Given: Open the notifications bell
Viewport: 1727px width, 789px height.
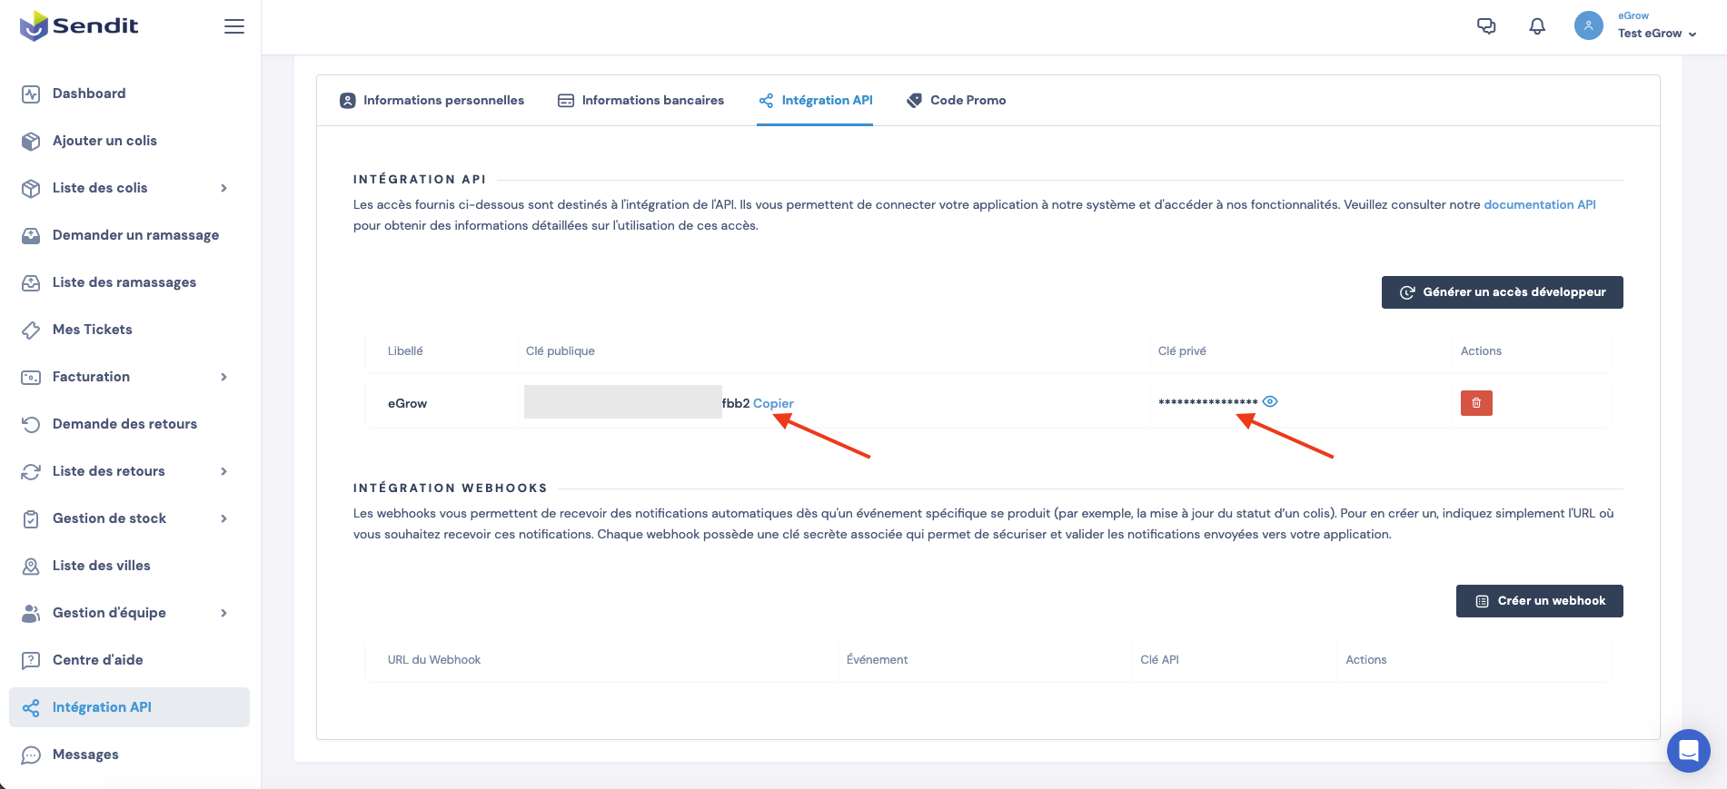Looking at the screenshot, I should pos(1537,26).
